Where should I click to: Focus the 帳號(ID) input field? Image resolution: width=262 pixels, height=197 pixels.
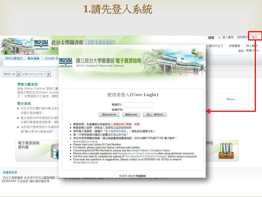(139, 104)
